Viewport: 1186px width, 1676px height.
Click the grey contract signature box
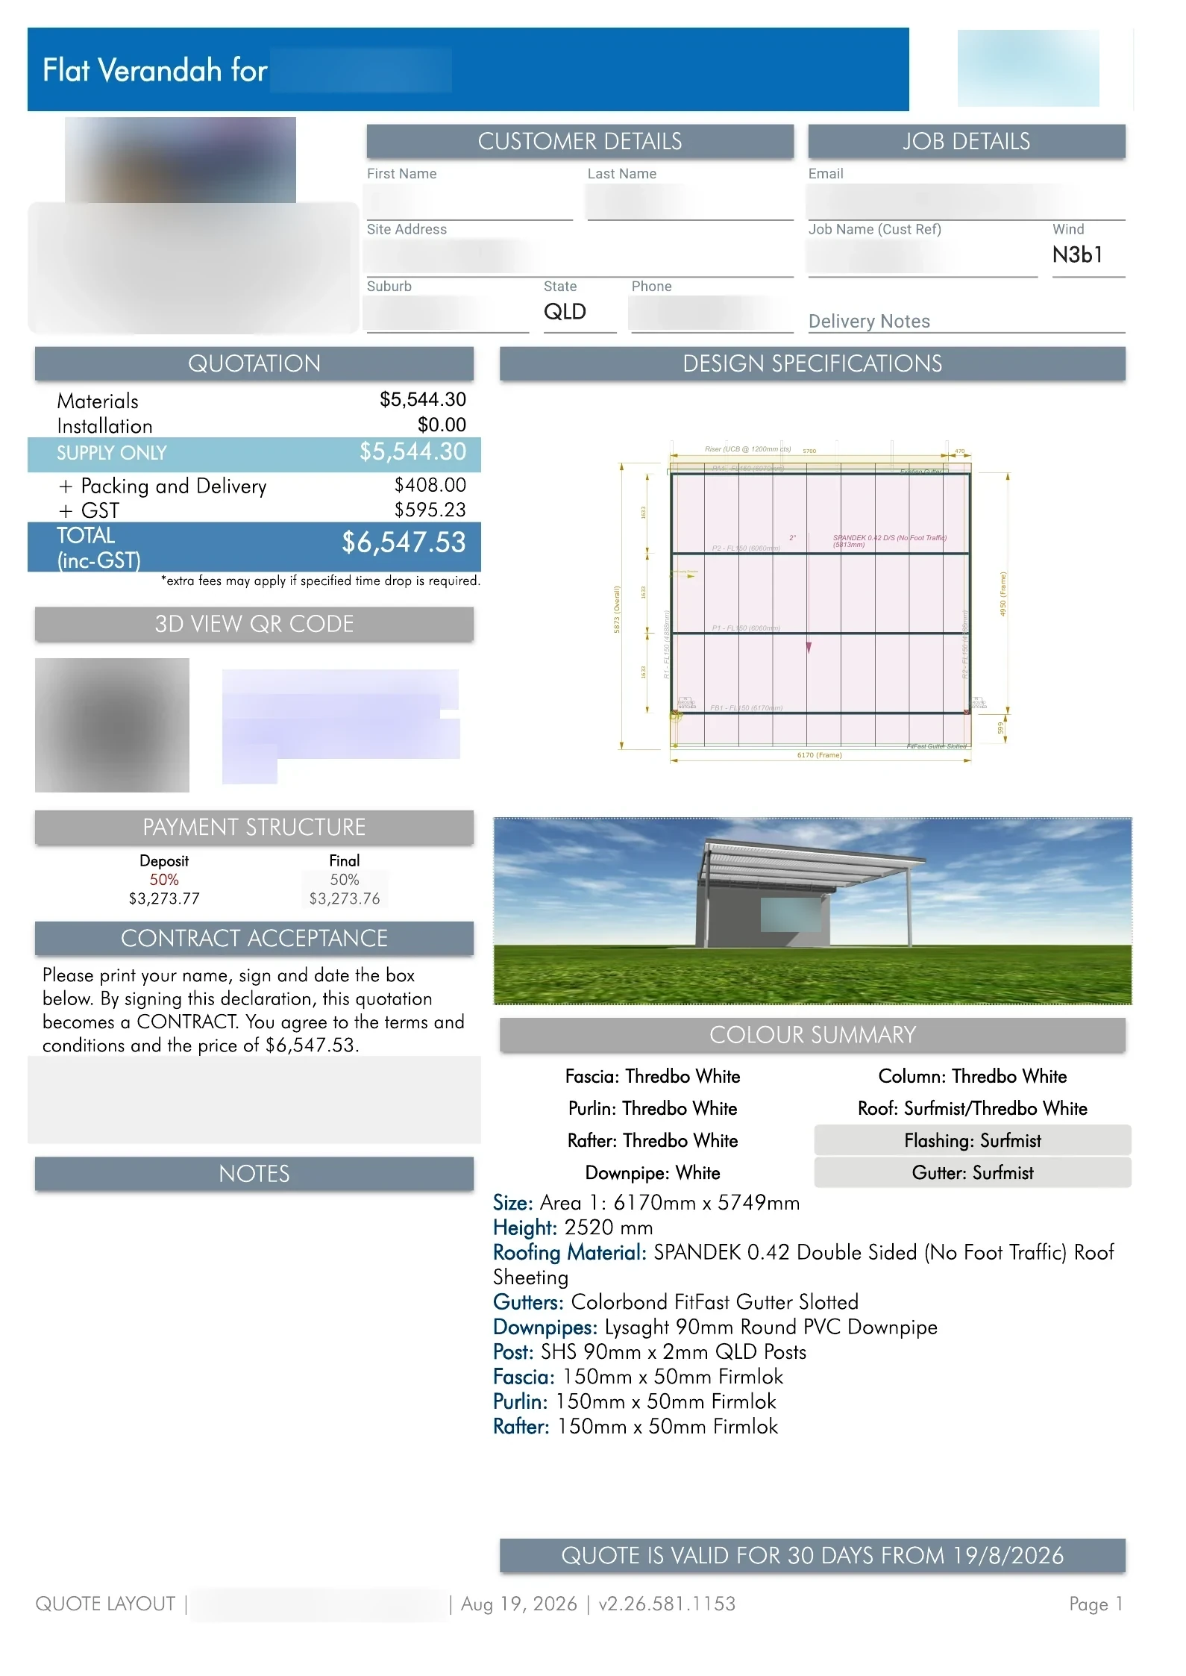tap(254, 1099)
